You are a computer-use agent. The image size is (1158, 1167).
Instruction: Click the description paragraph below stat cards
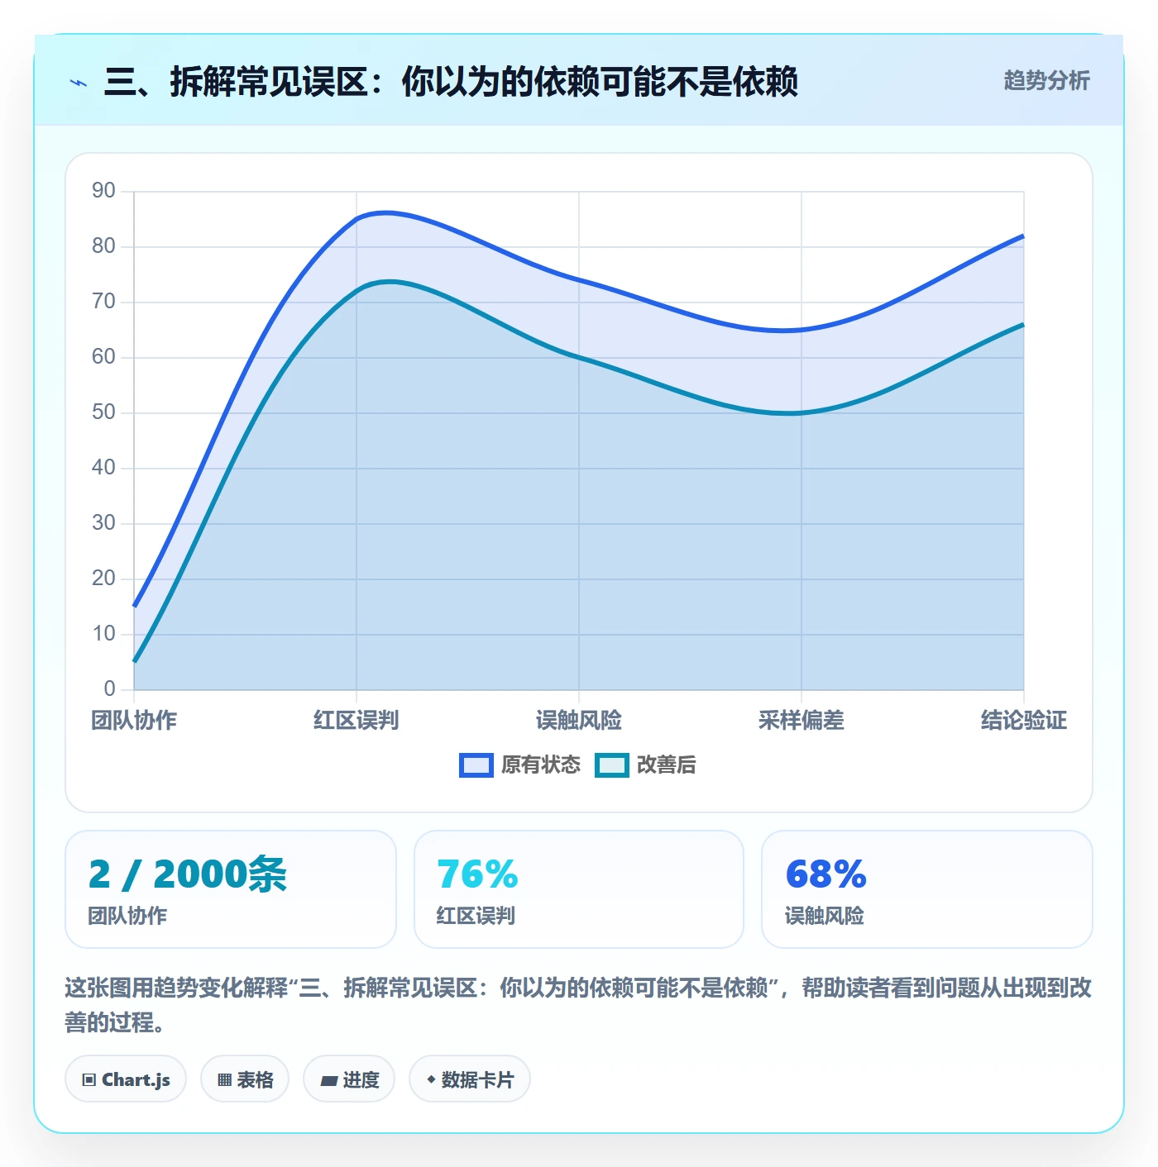(x=578, y=1004)
